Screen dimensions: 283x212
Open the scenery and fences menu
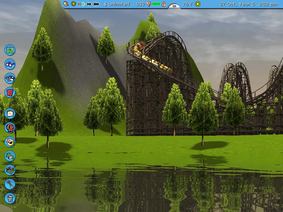point(10,156)
